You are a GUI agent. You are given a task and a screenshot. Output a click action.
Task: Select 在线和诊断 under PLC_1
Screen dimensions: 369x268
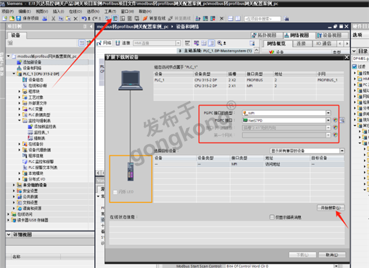(x=38, y=86)
